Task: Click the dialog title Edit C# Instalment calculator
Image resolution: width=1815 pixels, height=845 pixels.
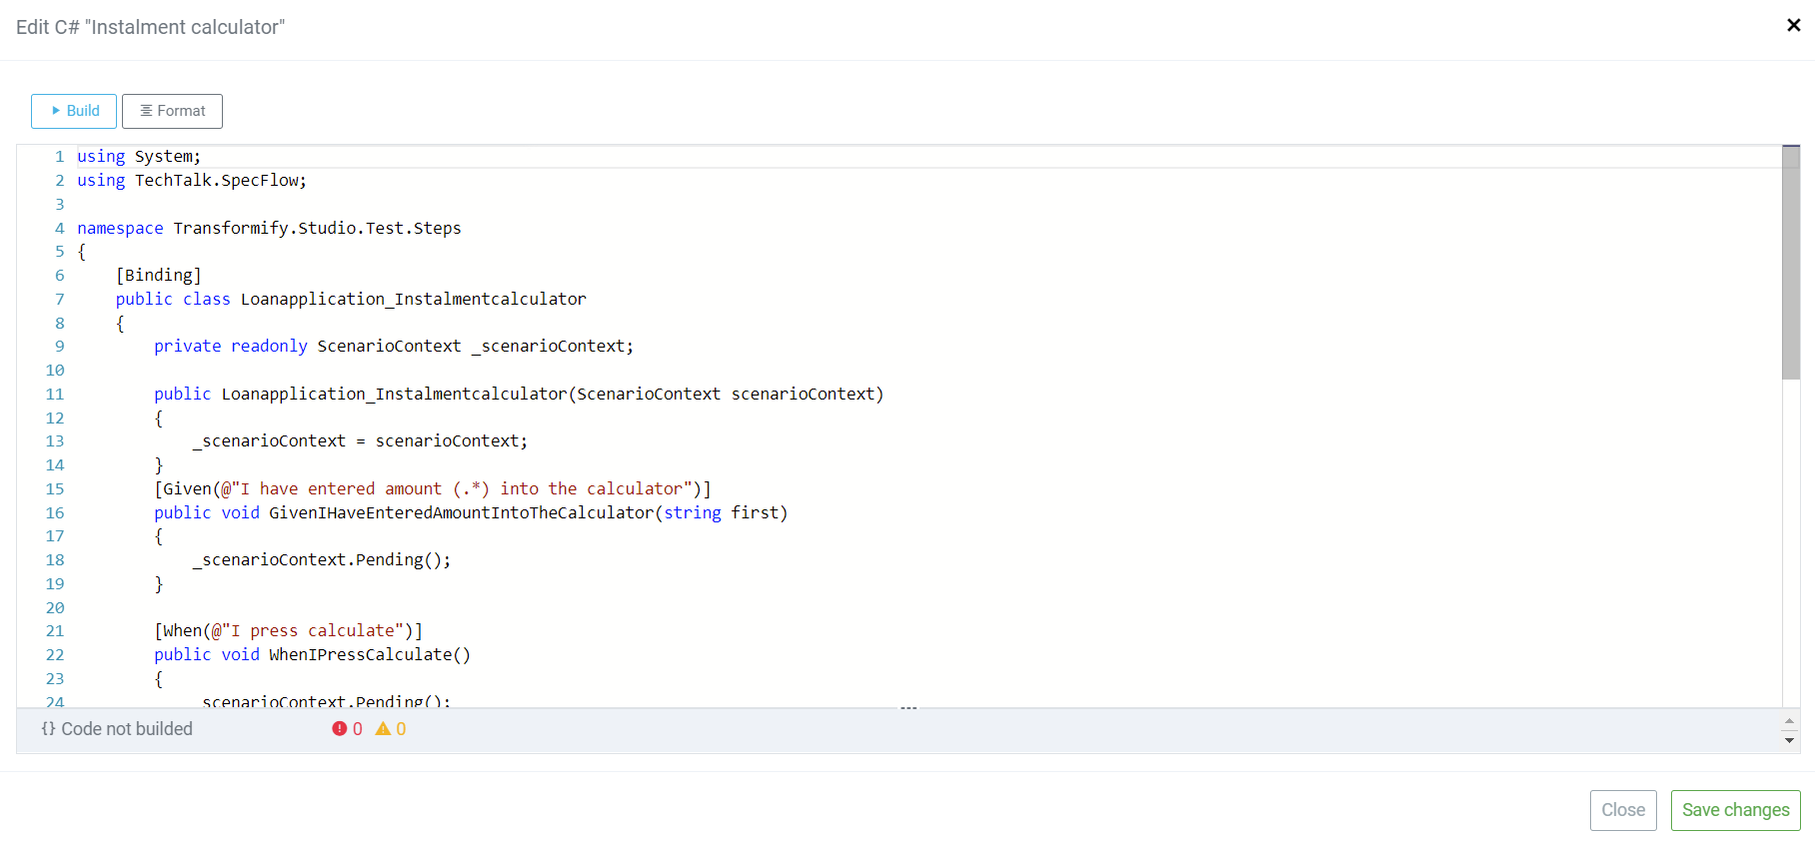Action: (150, 27)
